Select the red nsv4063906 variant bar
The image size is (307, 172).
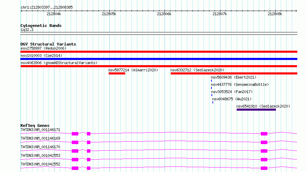159,66
